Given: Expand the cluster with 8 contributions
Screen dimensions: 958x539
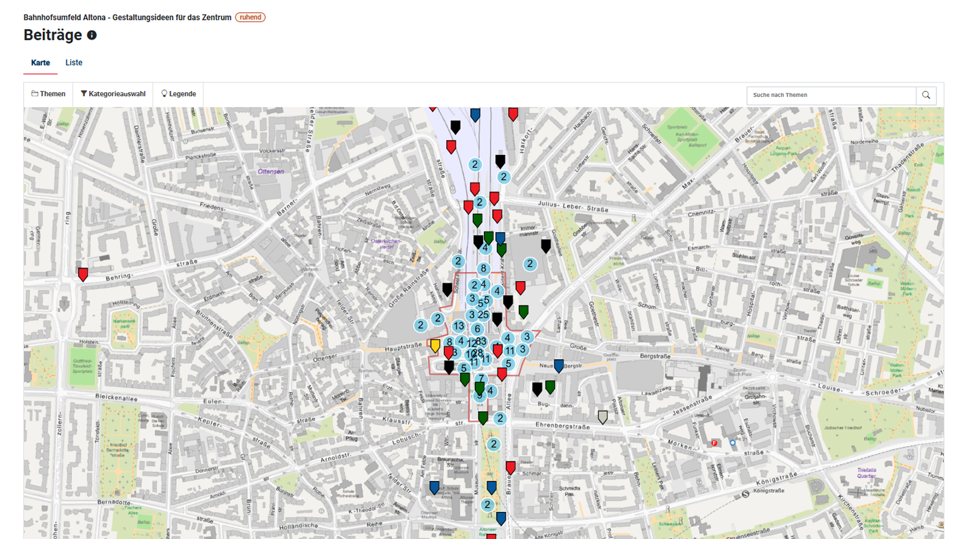Looking at the screenshot, I should [482, 268].
